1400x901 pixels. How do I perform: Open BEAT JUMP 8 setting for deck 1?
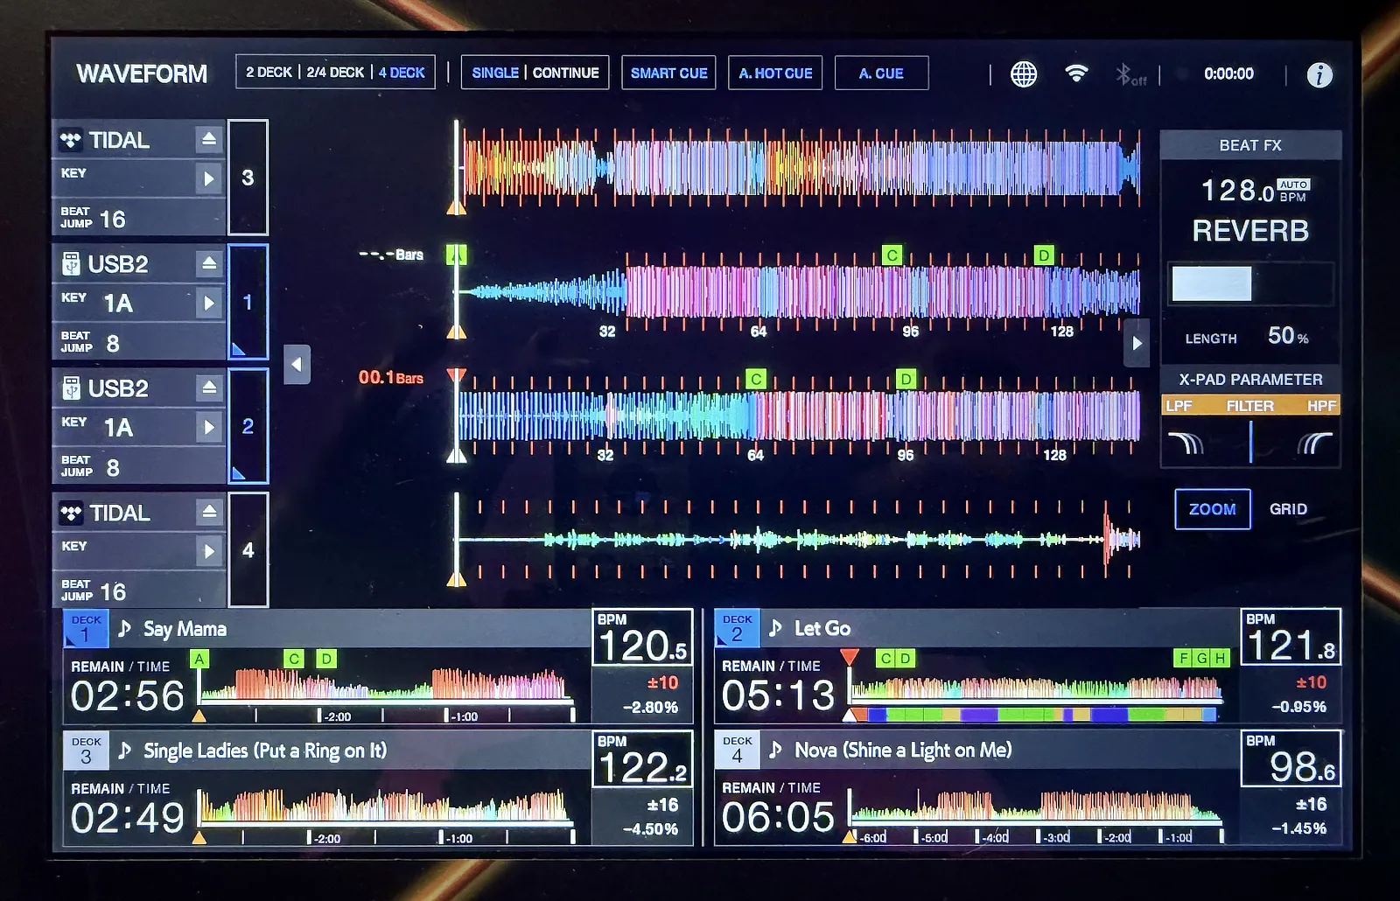(x=138, y=341)
